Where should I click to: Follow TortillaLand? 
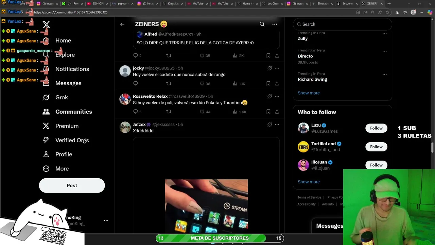(x=376, y=147)
